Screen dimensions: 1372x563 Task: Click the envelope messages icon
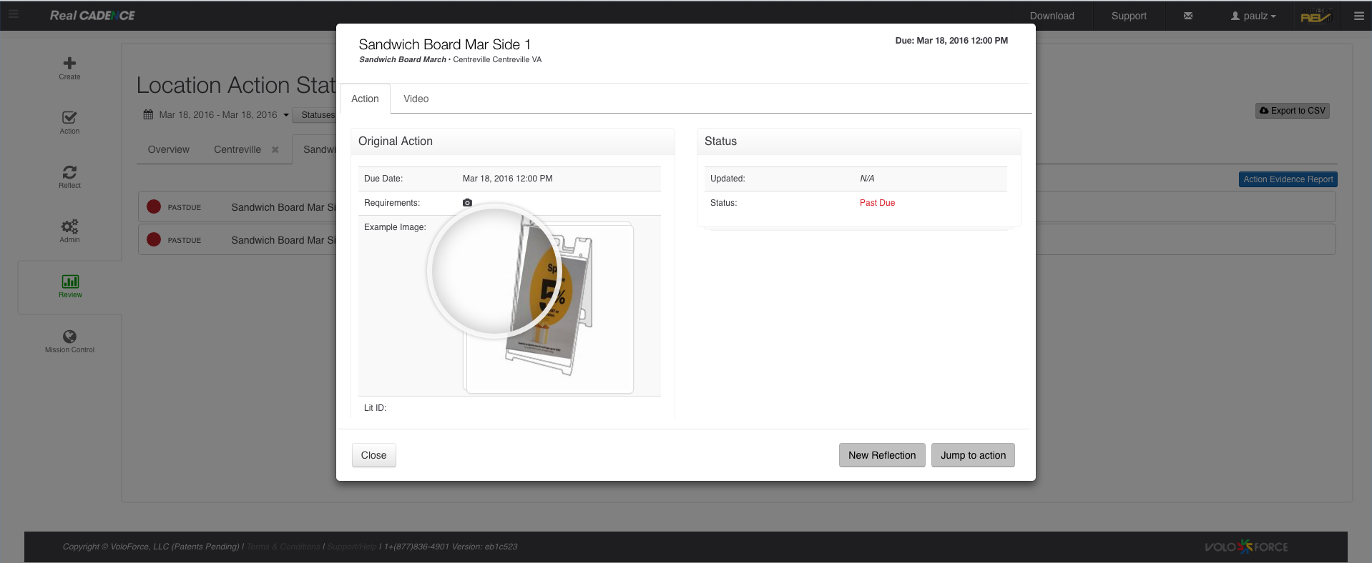pyautogui.click(x=1187, y=16)
